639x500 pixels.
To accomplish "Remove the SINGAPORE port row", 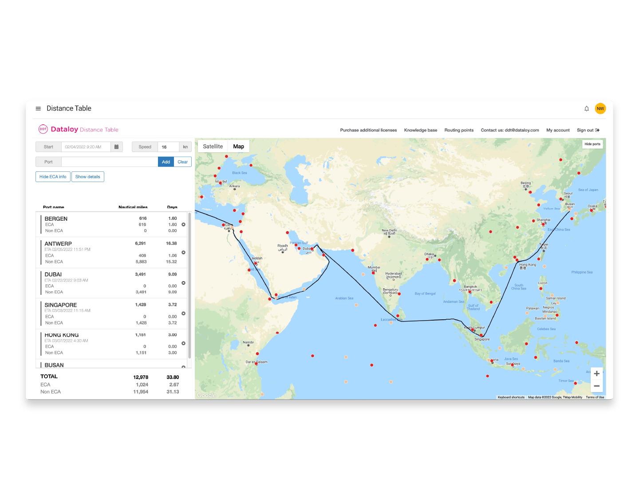I will pyautogui.click(x=183, y=313).
